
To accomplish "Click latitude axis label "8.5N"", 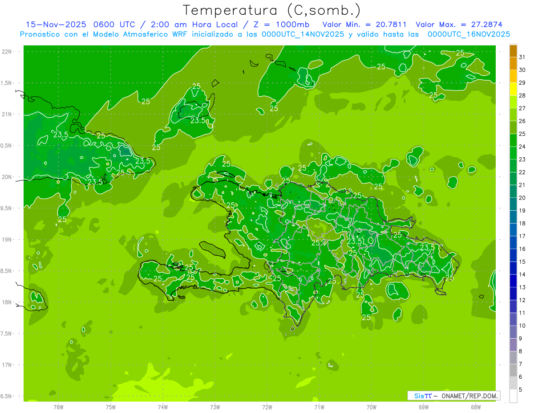I will [7, 271].
